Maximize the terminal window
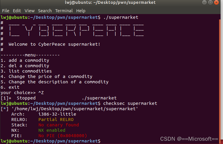 [210, 2]
